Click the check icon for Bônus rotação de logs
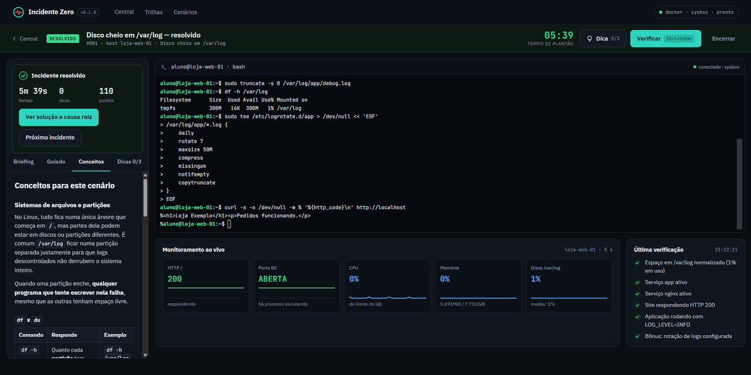 tap(638, 336)
